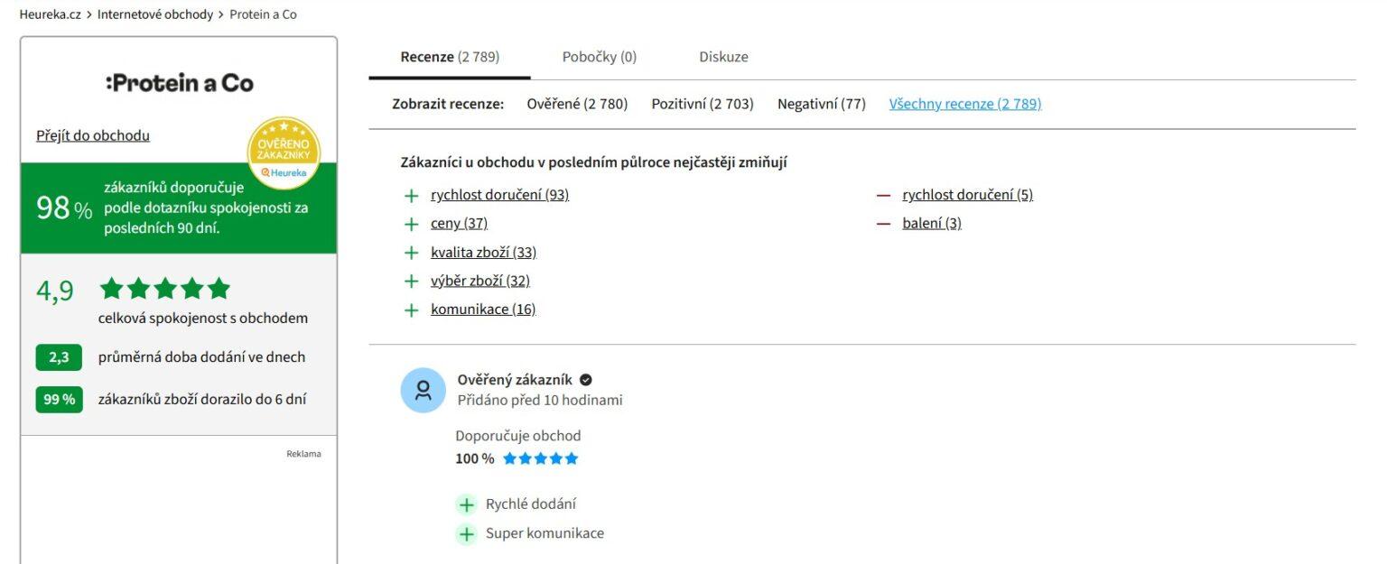This screenshot has height=564, width=1387.
Task: Open the shop via "Přejít do obchodu"
Action: 93,134
